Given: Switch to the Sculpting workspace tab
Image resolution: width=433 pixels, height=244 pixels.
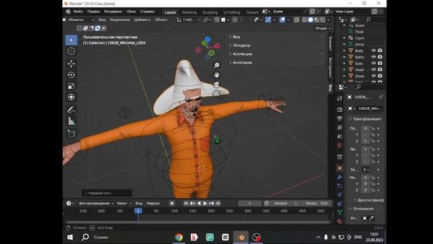Looking at the screenshot, I should (210, 12).
